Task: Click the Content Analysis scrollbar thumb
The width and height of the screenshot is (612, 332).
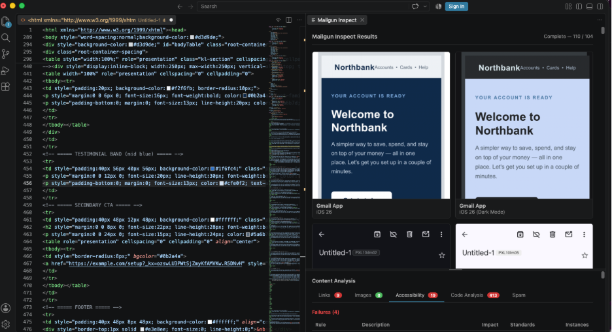Action: pos(603,275)
